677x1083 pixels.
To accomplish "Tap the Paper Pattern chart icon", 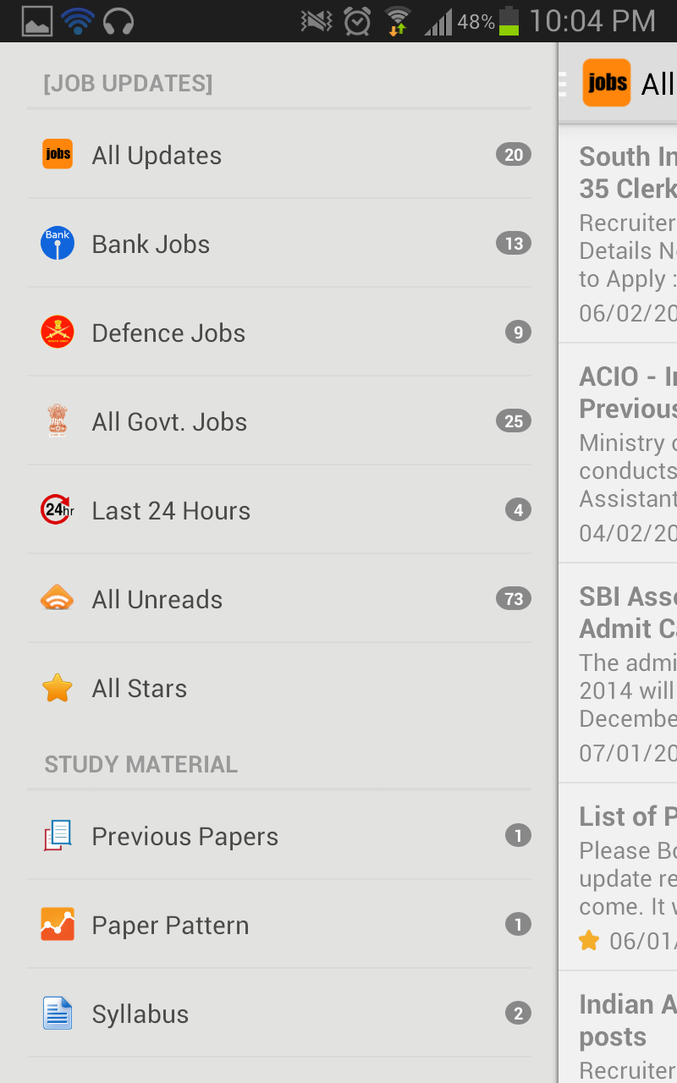I will tap(58, 925).
